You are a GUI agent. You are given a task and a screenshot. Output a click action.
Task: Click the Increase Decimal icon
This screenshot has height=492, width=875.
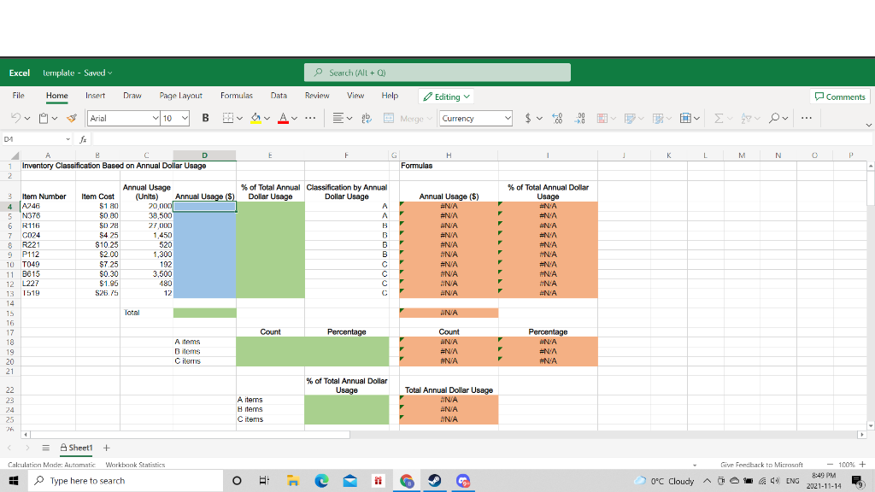tap(557, 119)
